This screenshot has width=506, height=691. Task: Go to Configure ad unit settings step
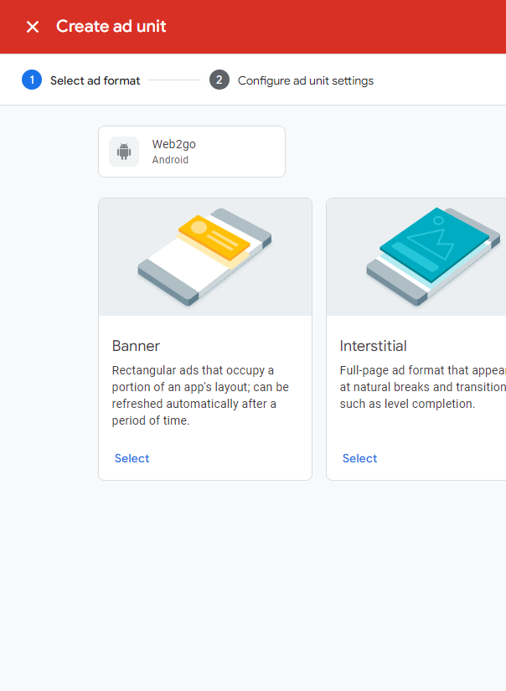pyautogui.click(x=306, y=80)
